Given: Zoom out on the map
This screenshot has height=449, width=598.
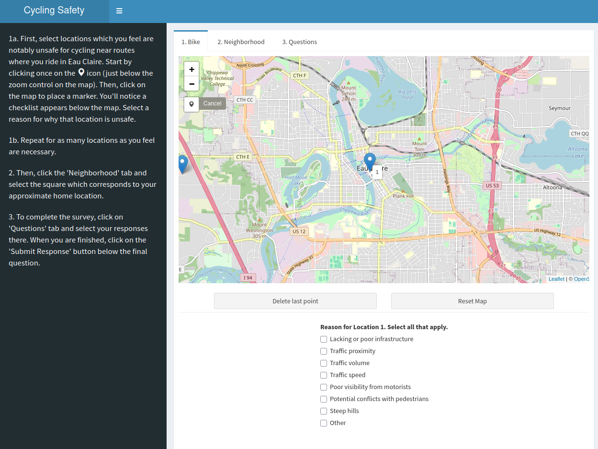Looking at the screenshot, I should tap(192, 83).
